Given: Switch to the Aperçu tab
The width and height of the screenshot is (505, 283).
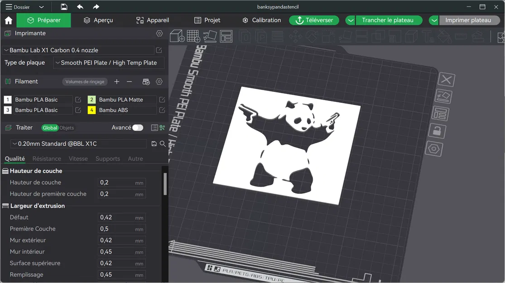Looking at the screenshot, I should tap(98, 20).
